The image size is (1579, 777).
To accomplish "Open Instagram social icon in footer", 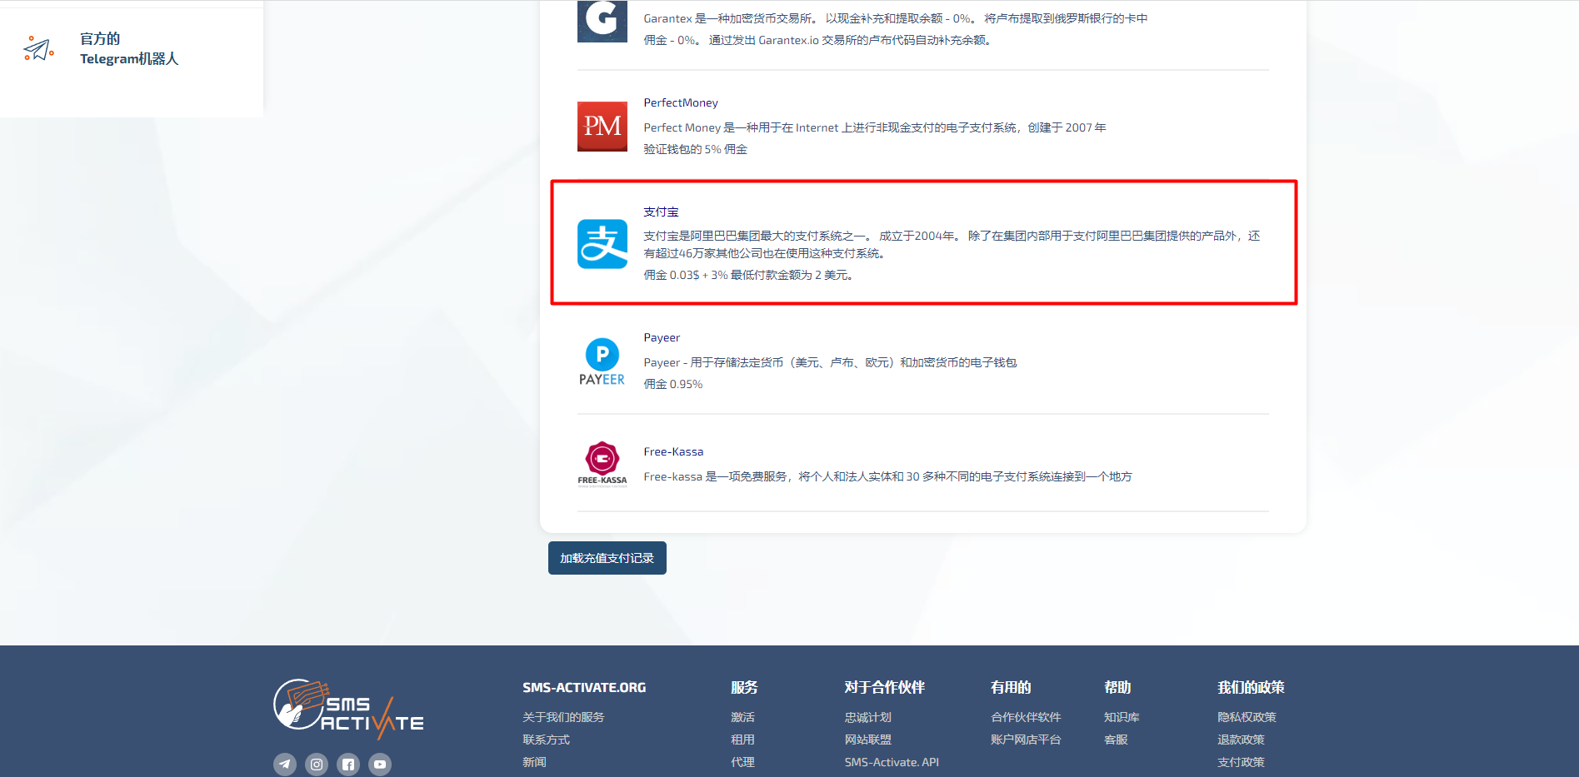I will [x=317, y=764].
